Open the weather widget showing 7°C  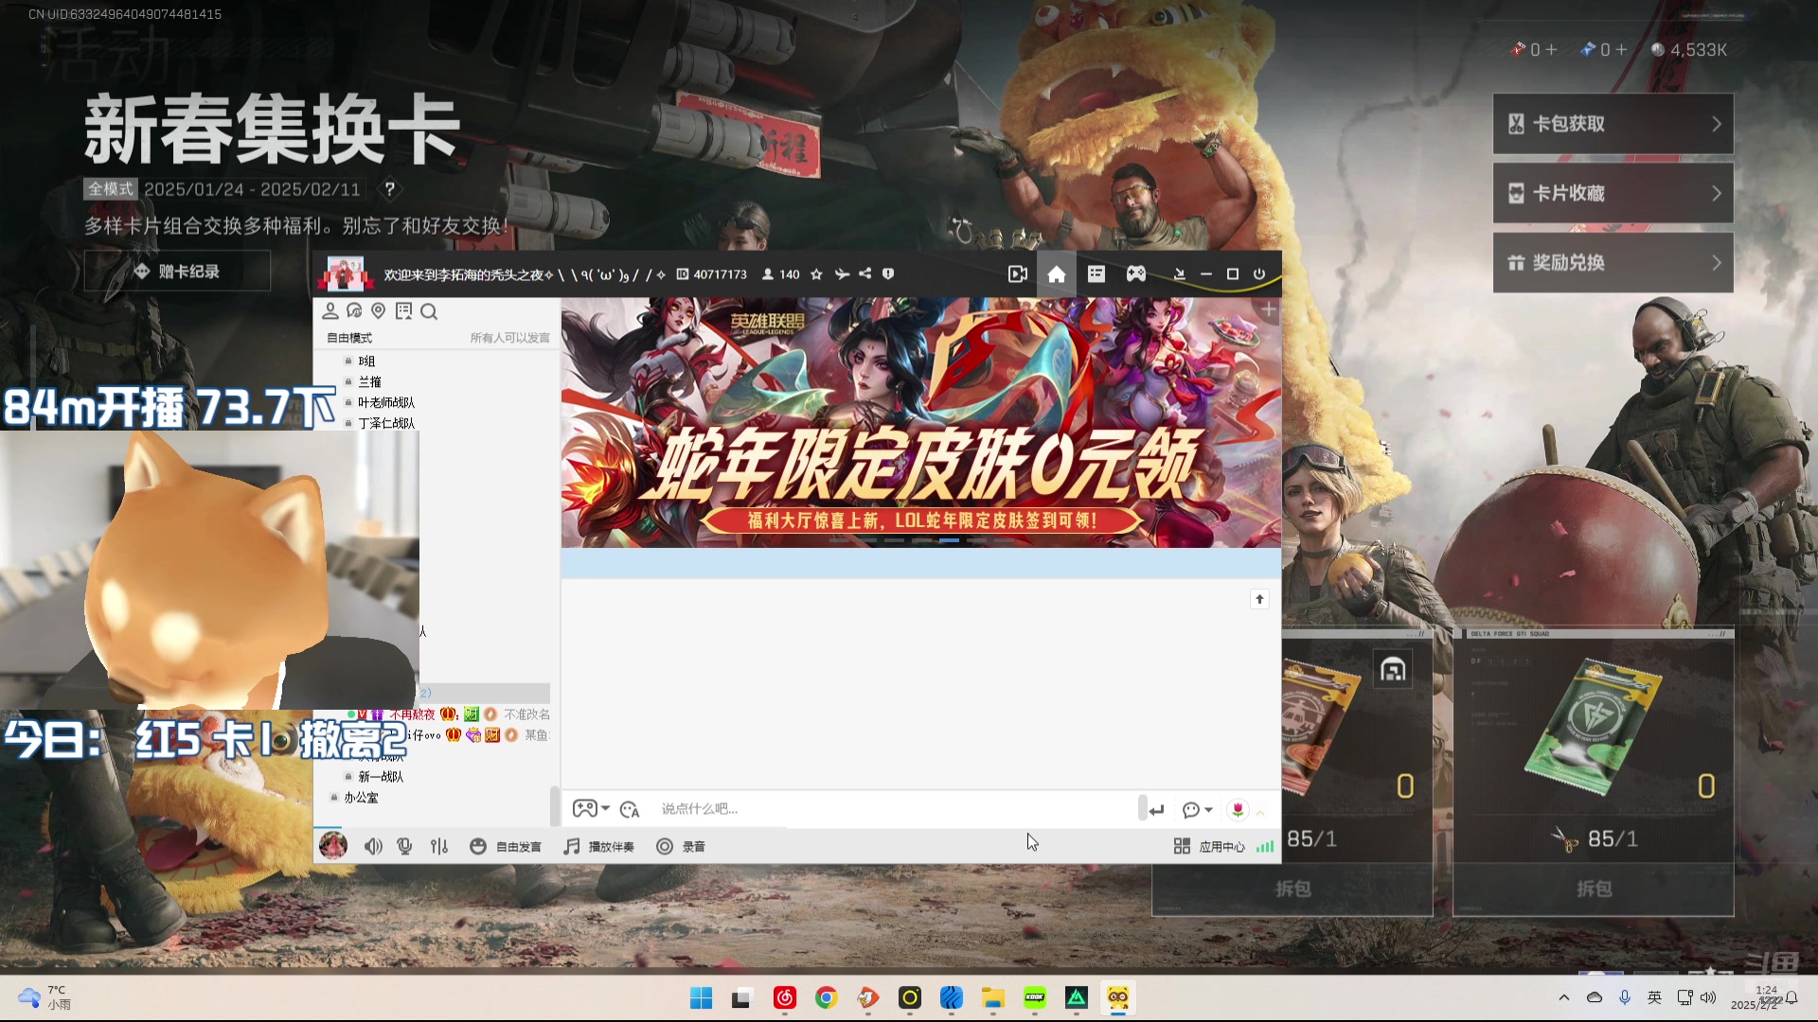(x=45, y=997)
